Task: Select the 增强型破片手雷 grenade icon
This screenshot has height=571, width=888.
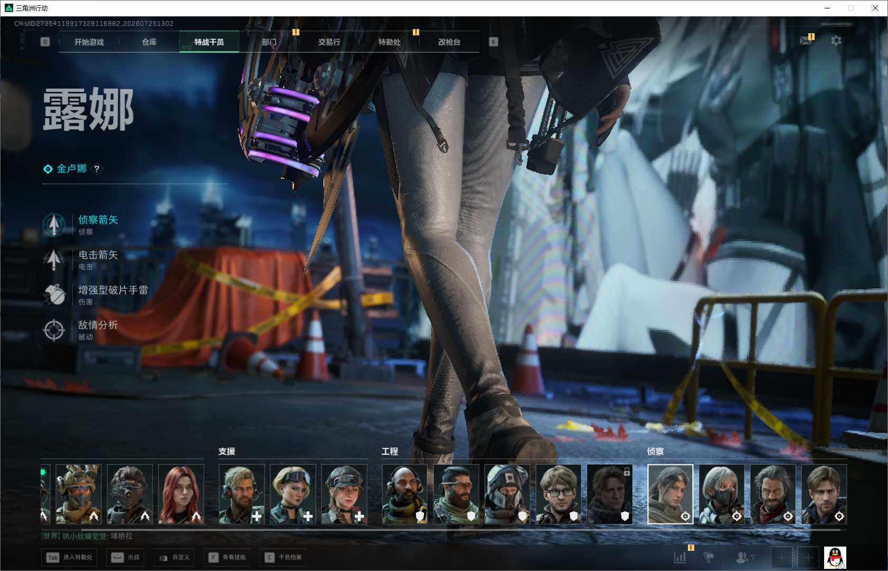Action: (x=54, y=295)
